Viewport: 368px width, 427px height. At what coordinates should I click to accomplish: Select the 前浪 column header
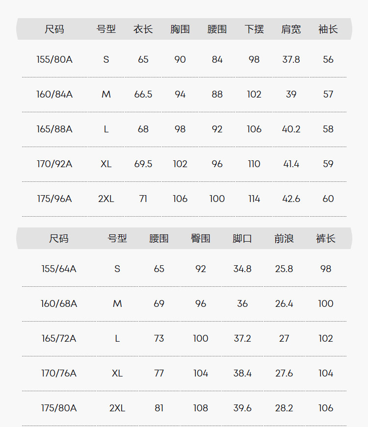tap(284, 239)
